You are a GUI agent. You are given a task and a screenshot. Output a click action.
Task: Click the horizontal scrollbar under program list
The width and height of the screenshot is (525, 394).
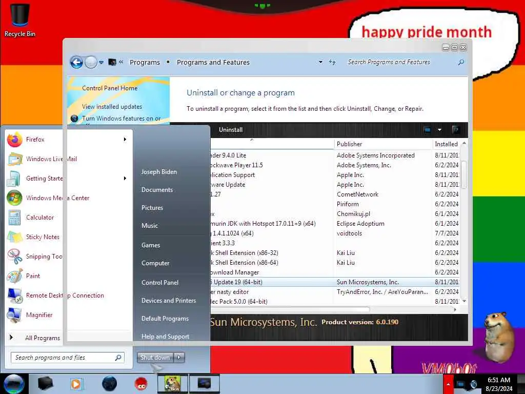(290, 309)
